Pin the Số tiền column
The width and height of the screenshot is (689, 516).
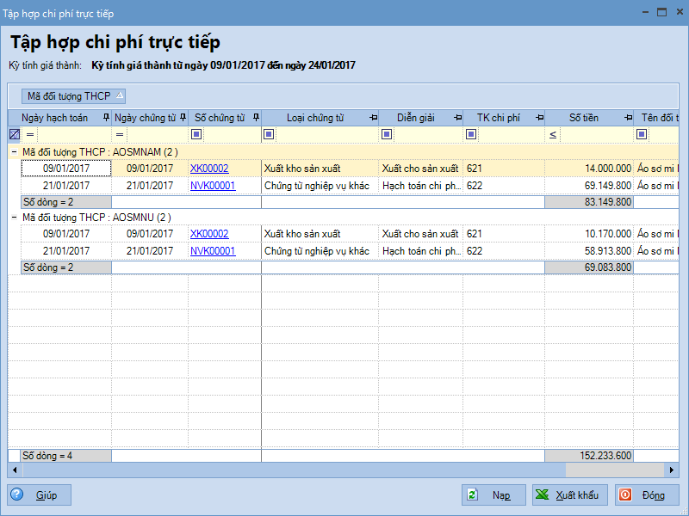[629, 118]
